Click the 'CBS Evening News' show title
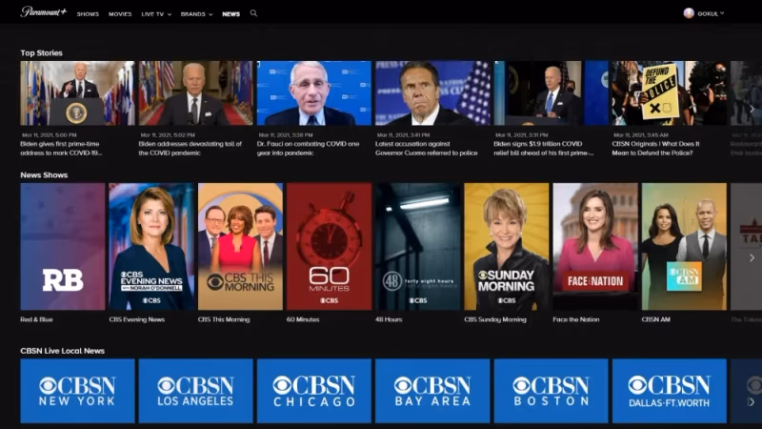762x429 pixels. [137, 319]
